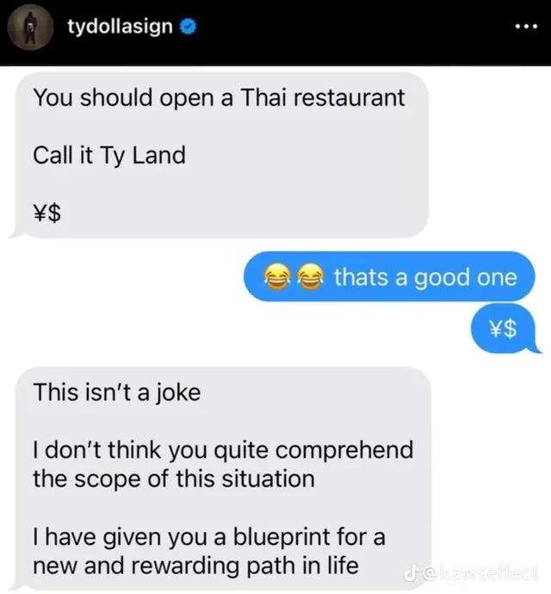Click the ¥$ signature in first gray bubble

47,213
